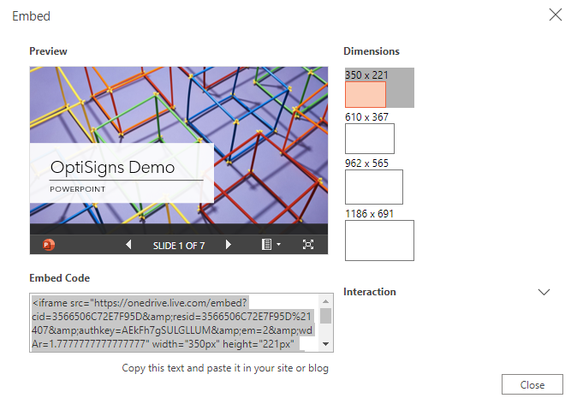Click the Embed Code heading
Viewport: 571px width, 404px height.
tap(60, 278)
